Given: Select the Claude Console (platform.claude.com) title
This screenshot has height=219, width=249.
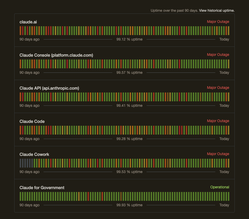Looking at the screenshot, I should click(x=56, y=55).
